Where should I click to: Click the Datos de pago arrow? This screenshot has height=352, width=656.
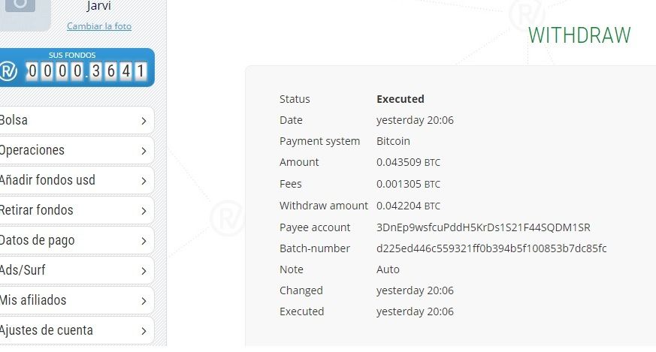144,241
